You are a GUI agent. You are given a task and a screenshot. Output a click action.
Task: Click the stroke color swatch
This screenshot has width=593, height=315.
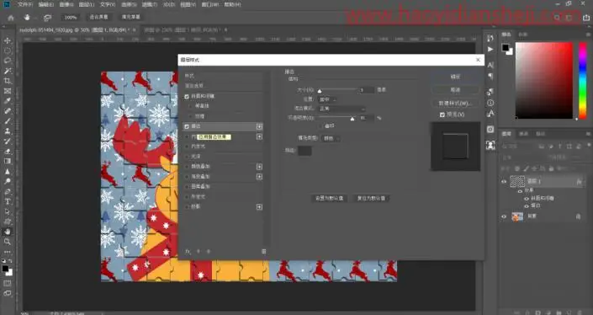click(304, 151)
